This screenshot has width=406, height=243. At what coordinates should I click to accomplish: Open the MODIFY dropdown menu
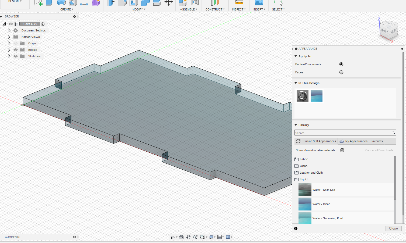coord(139,9)
